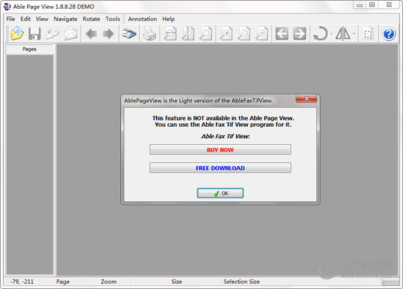
Task: Click the printer icon
Action: [149, 34]
